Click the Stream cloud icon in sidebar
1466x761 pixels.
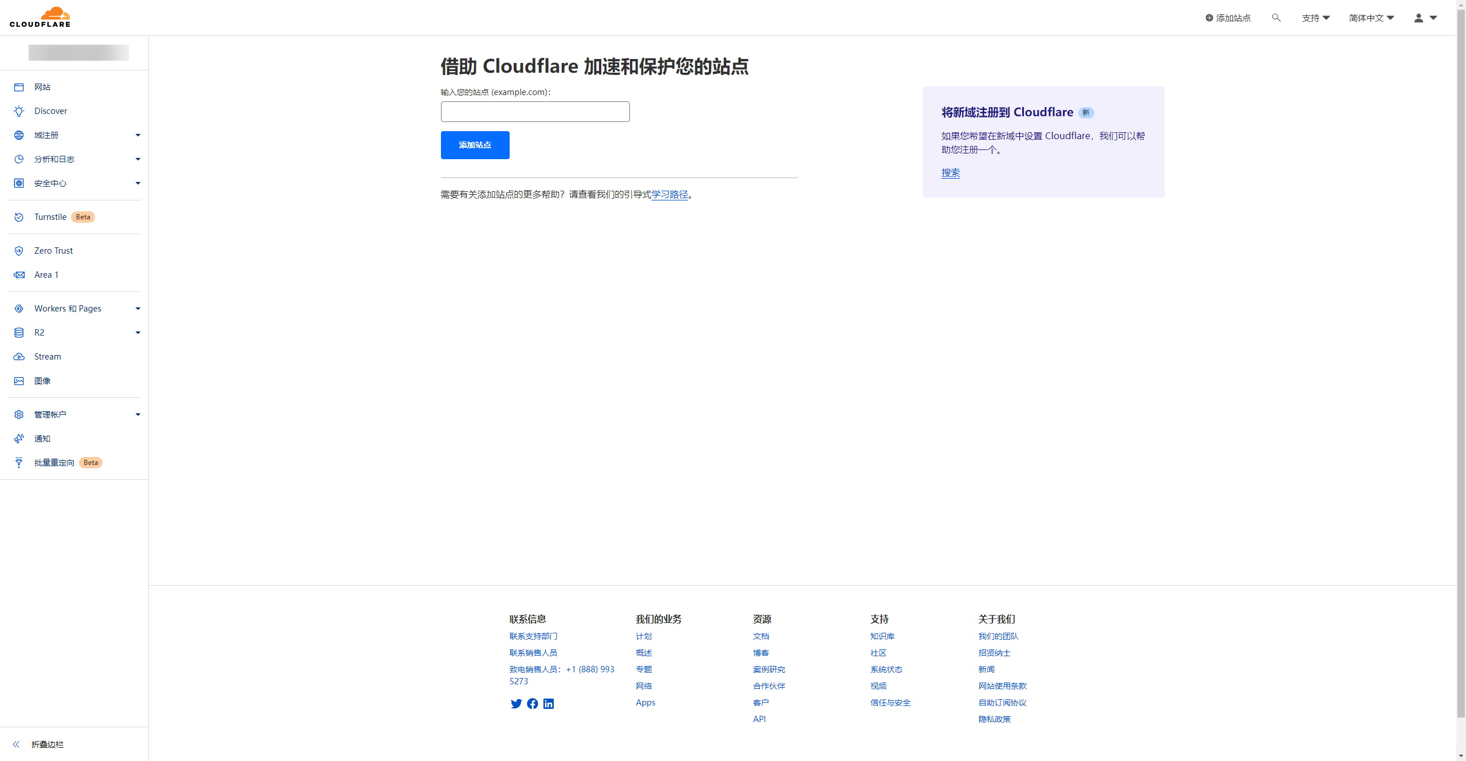click(x=19, y=357)
